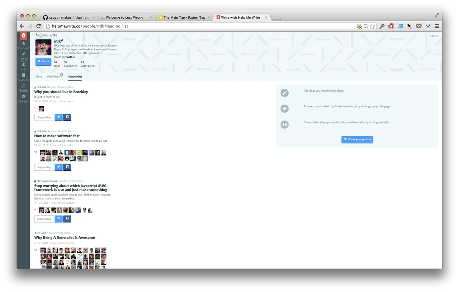Reload the page

click(38, 26)
